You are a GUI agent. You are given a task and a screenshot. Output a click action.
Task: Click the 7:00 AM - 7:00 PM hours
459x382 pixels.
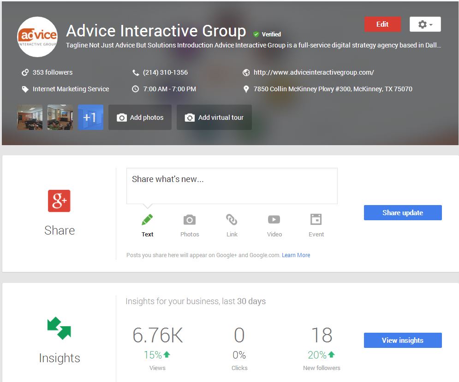click(169, 89)
